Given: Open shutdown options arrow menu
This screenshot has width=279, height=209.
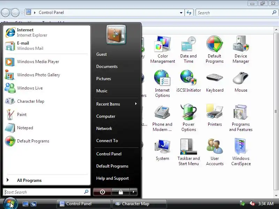Looking at the screenshot, I should [x=134, y=192].
